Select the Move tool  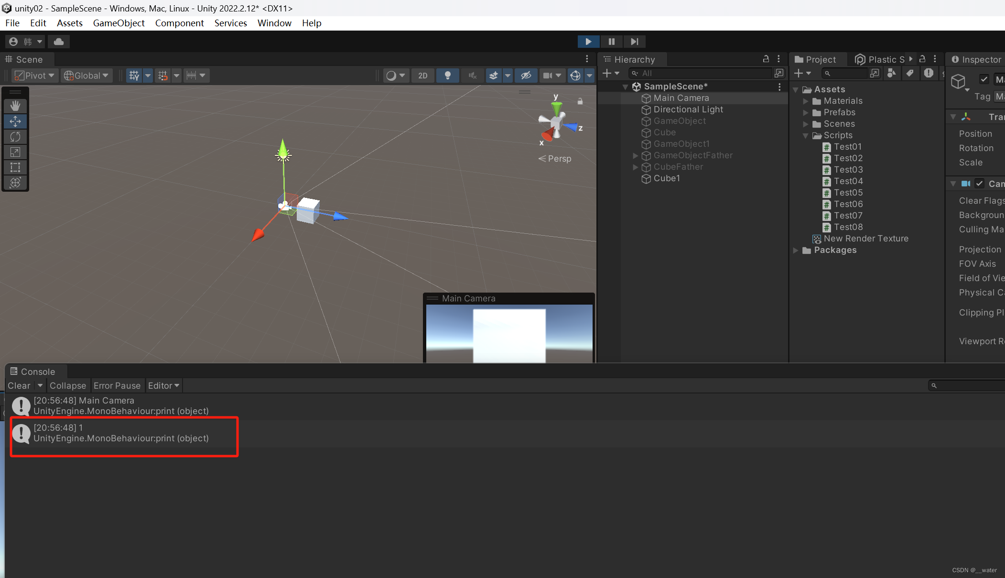(x=15, y=121)
